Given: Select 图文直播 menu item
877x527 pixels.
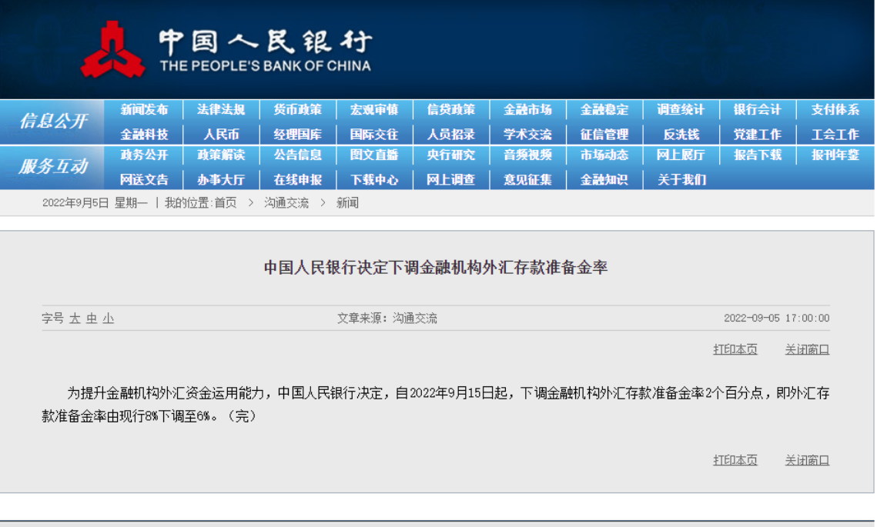Looking at the screenshot, I should pyautogui.click(x=374, y=155).
